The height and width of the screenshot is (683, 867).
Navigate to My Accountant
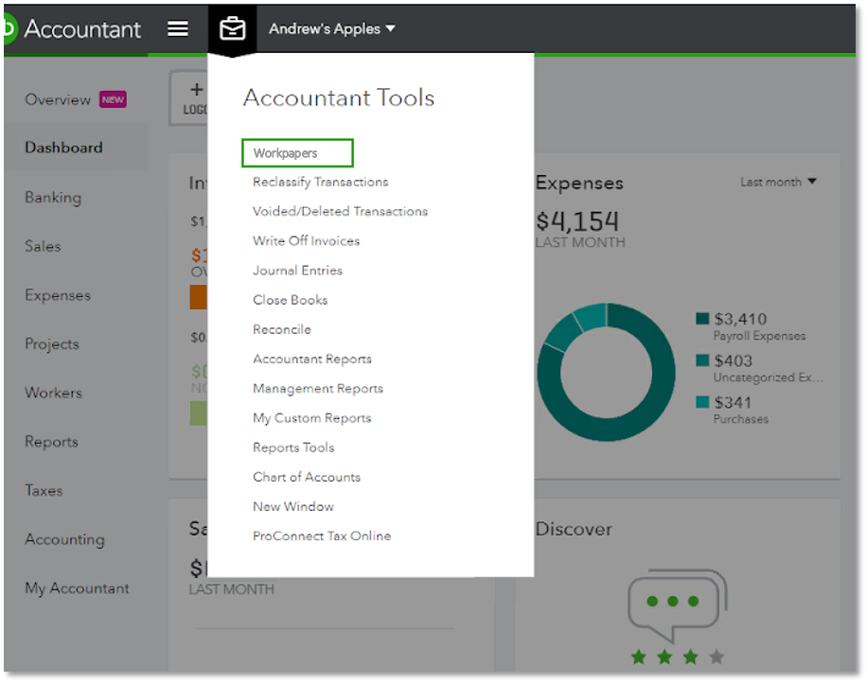(77, 588)
